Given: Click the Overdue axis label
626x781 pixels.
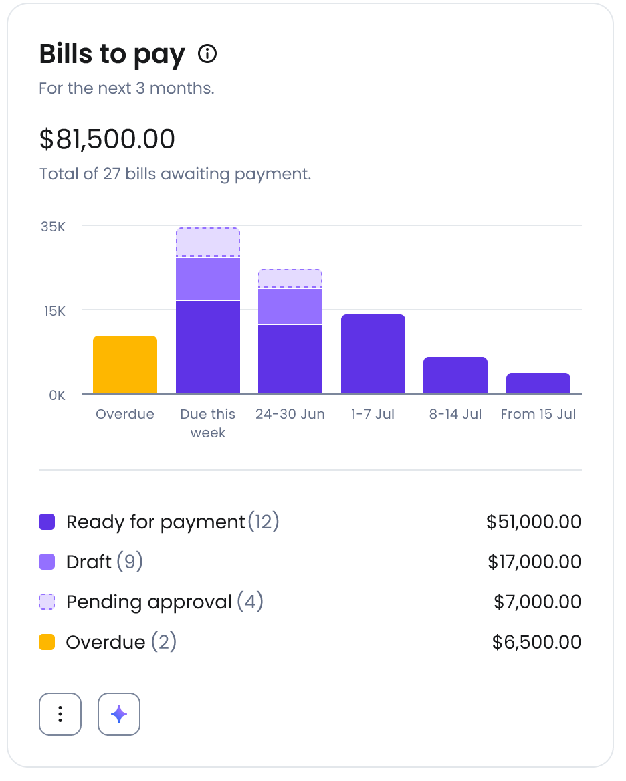Looking at the screenshot, I should point(125,414).
